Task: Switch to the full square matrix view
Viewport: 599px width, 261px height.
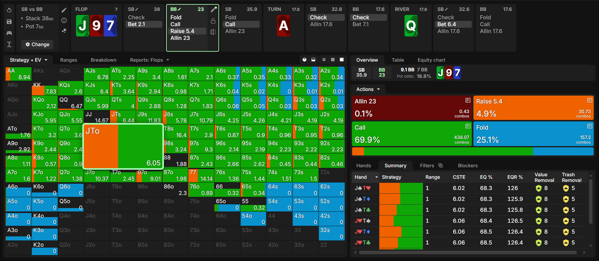Action: pyautogui.click(x=342, y=60)
